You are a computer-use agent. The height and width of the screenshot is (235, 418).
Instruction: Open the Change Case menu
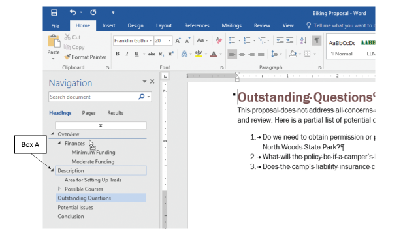coord(202,40)
